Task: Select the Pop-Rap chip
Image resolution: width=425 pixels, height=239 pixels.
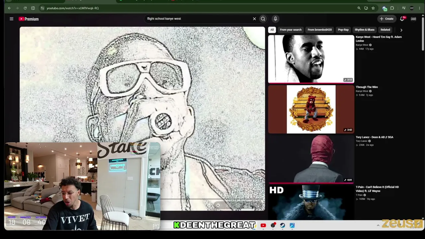Action: [343, 30]
